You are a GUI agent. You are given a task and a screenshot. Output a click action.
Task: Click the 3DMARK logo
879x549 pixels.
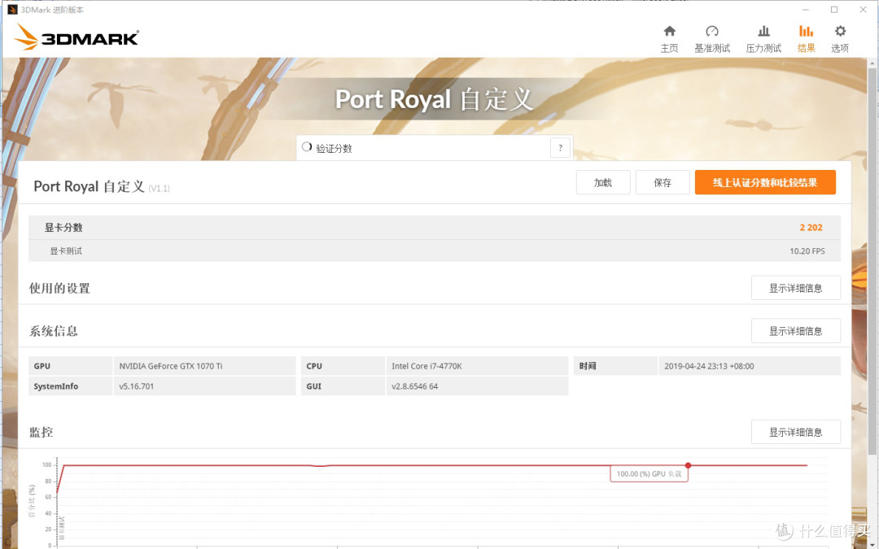pos(77,37)
